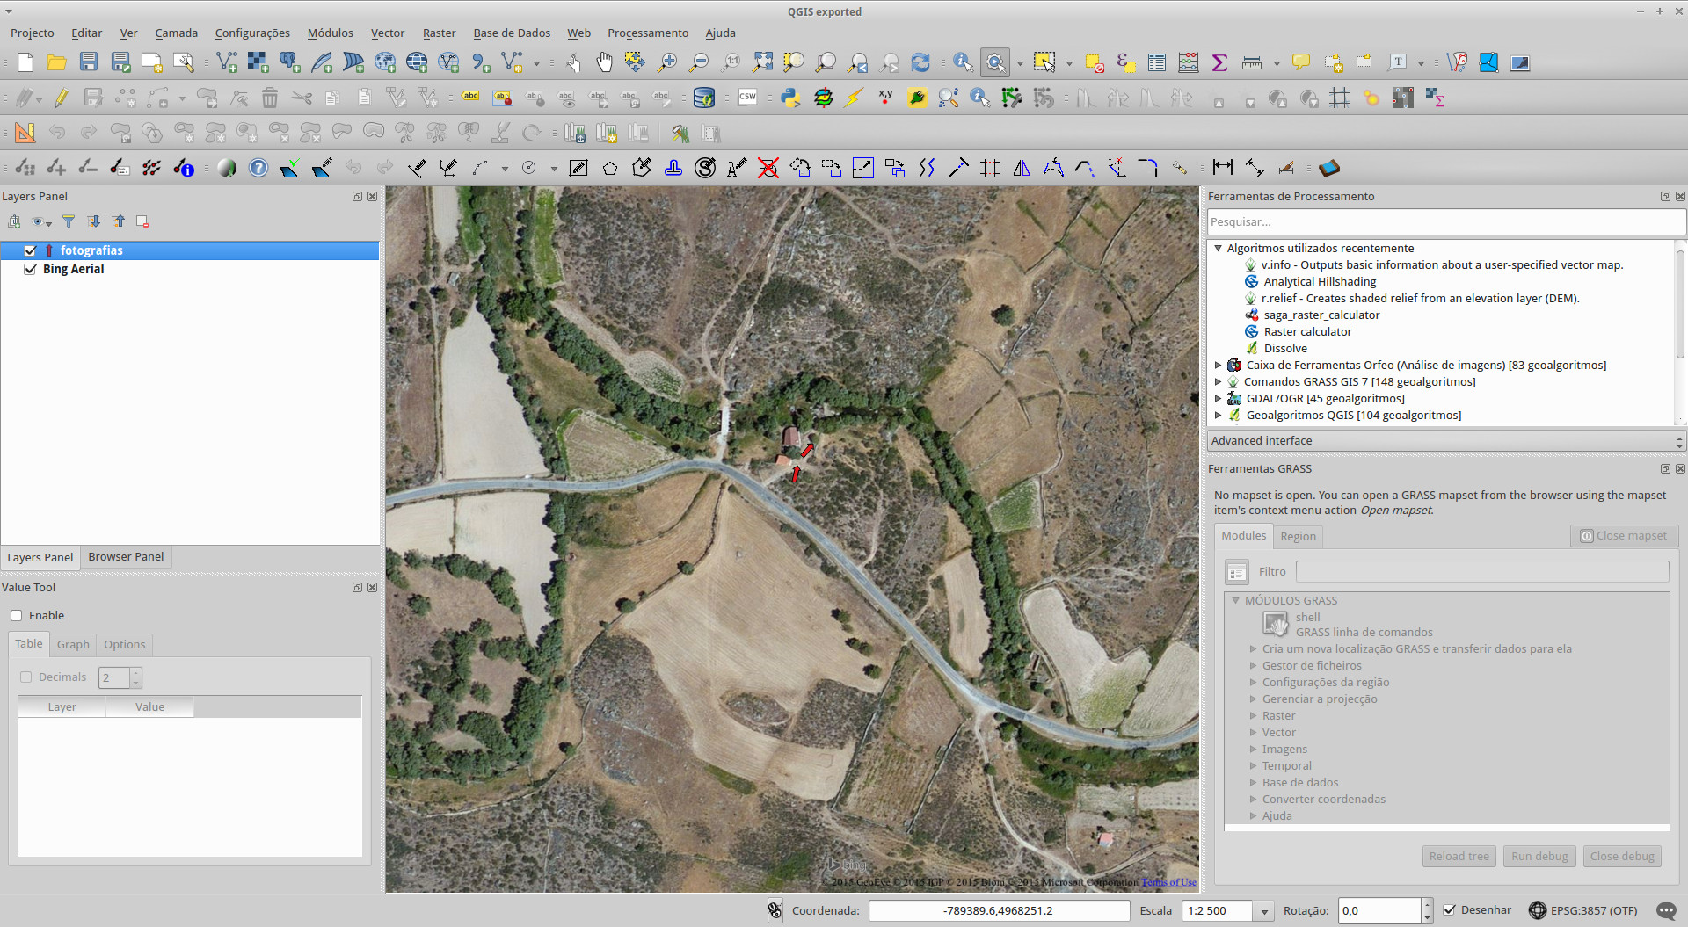Zoom to full map extent
Image resolution: width=1688 pixels, height=927 pixels.
pyautogui.click(x=762, y=62)
